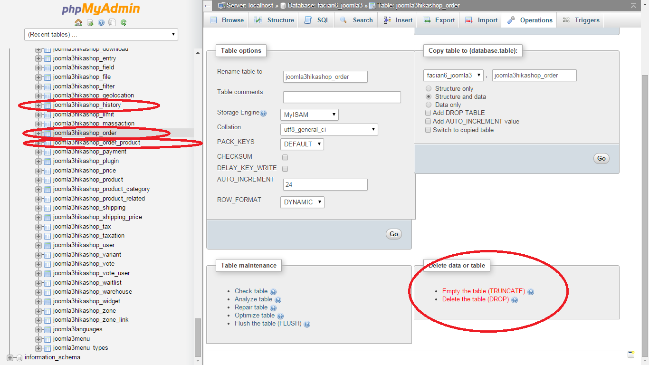Expand the joomla3hikashop_price tree node

click(x=38, y=171)
